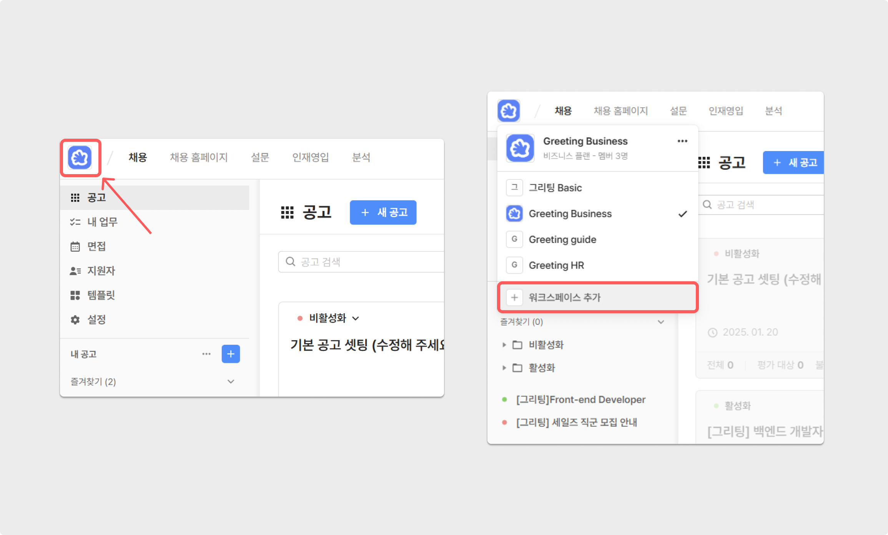This screenshot has height=535, width=888.
Task: Click the 지원자 person-list icon
Action: 75,271
